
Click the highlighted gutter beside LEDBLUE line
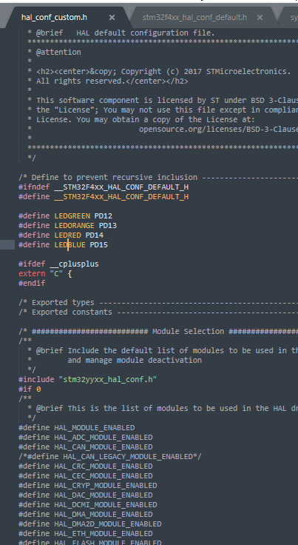click(7, 244)
